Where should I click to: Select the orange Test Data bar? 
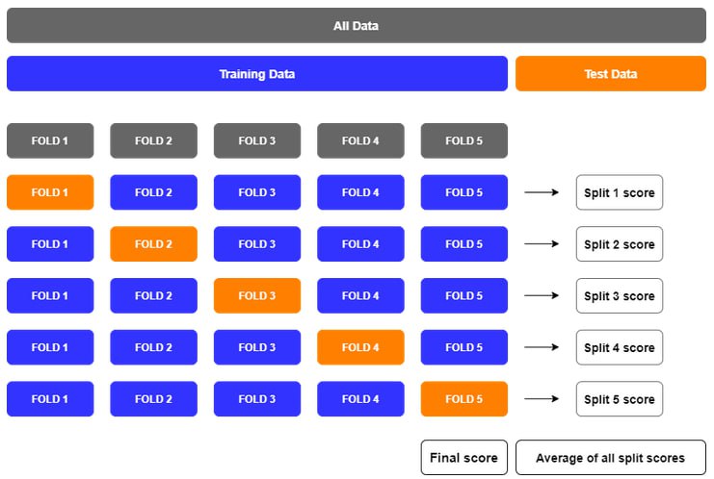click(611, 74)
